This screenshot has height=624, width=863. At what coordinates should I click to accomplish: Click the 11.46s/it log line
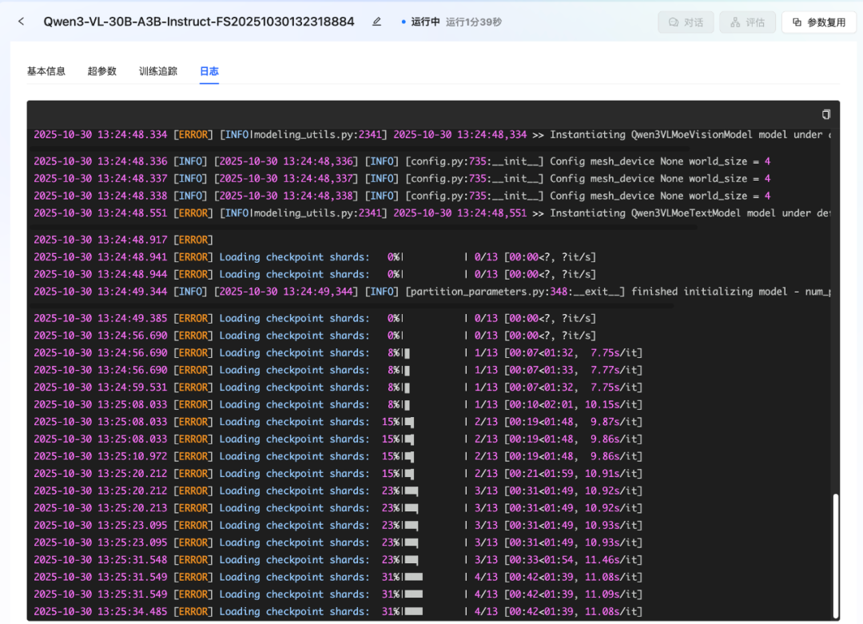pos(338,559)
